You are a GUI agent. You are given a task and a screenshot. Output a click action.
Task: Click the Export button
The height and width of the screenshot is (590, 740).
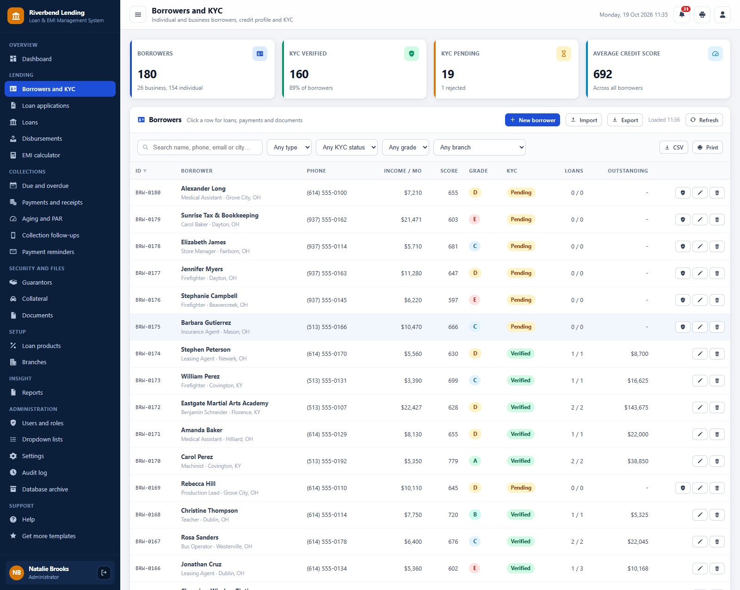(x=625, y=120)
